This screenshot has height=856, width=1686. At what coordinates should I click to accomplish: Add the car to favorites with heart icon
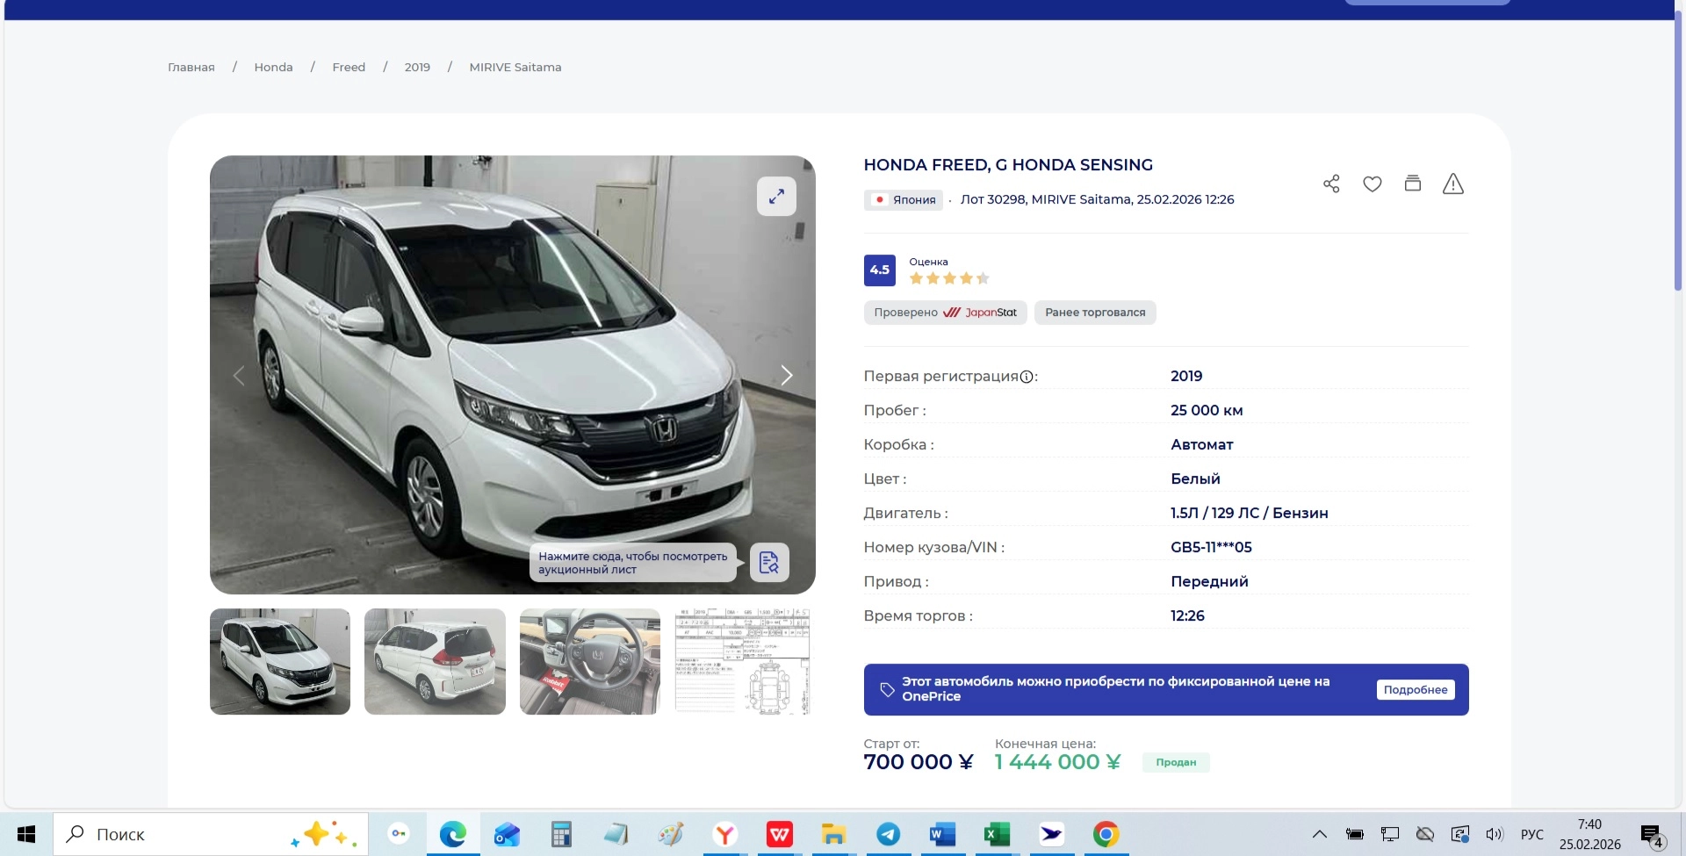tap(1372, 183)
